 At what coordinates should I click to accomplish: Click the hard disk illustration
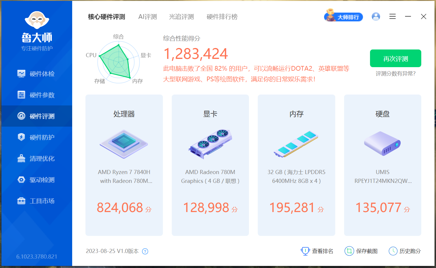click(x=382, y=143)
